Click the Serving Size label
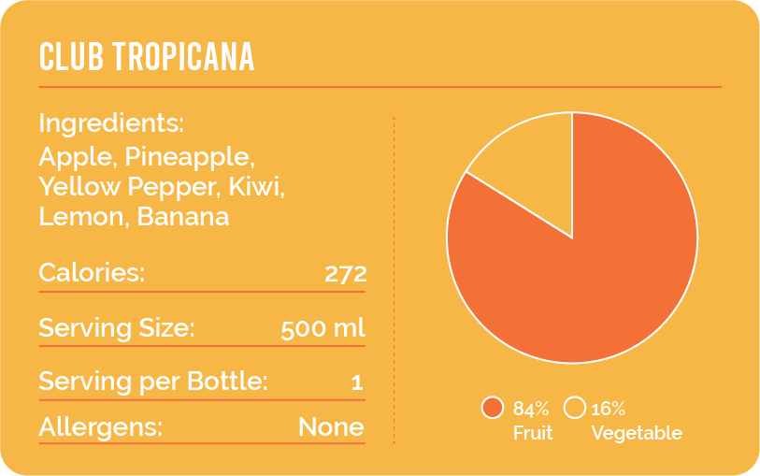This screenshot has width=760, height=476. [x=116, y=328]
